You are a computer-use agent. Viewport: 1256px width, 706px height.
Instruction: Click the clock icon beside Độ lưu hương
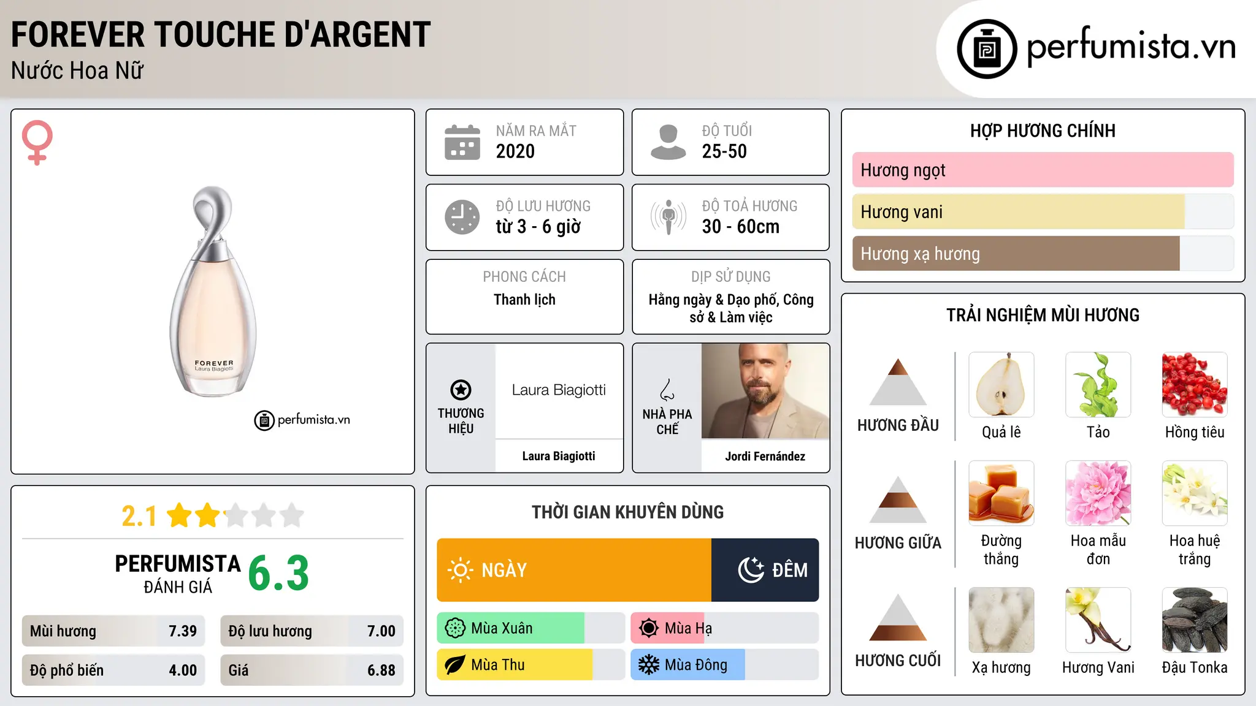tap(462, 217)
